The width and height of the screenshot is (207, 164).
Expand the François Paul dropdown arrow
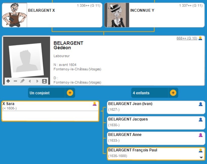point(201,157)
